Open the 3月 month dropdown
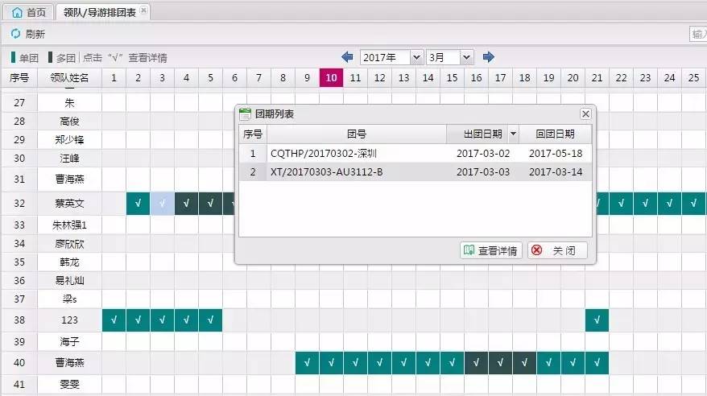This screenshot has width=707, height=396. (x=449, y=57)
